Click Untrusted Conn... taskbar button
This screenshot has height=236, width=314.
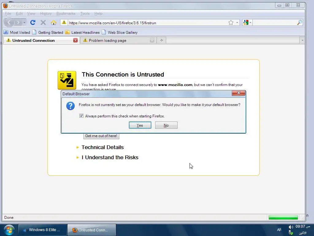[91, 230]
